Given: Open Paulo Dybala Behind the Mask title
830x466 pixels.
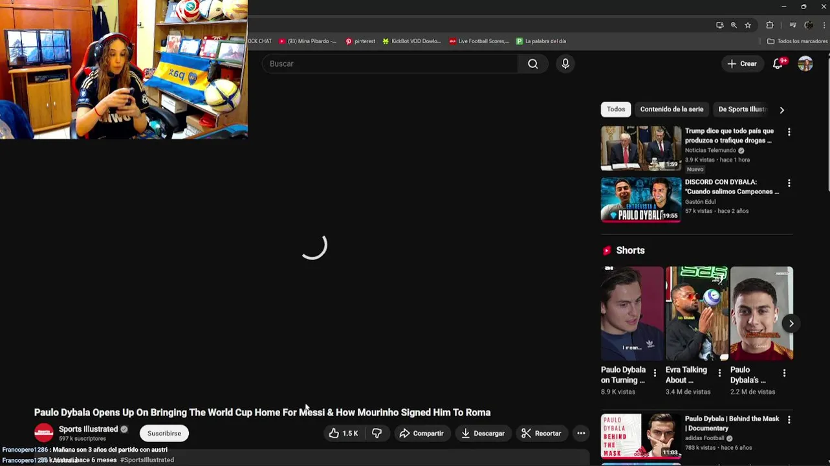Looking at the screenshot, I should (x=732, y=423).
